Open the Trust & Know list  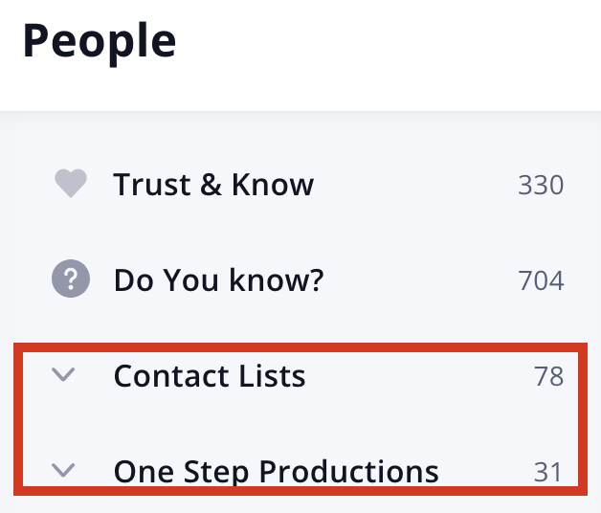pos(300,184)
